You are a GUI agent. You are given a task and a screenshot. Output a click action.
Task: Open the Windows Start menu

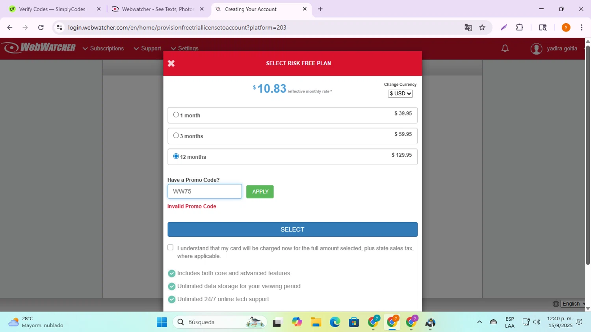[x=162, y=322]
